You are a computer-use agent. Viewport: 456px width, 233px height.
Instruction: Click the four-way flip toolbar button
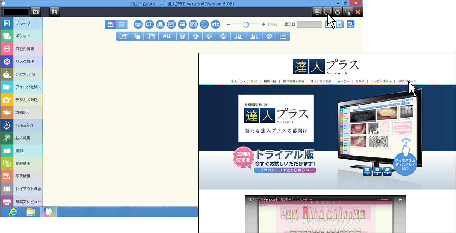point(223,36)
